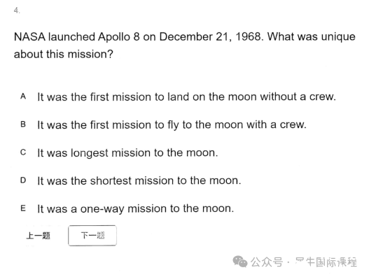Viewport: 369px width, 277px height.
Task: Click the 国际课程 watermark label
Action: [336, 262]
